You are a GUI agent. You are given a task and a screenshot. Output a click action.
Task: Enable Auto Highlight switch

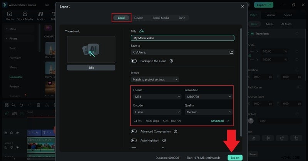tap(134, 140)
